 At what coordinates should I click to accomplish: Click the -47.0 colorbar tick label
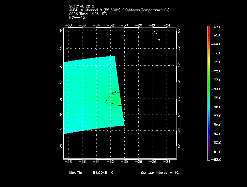pos(217,27)
